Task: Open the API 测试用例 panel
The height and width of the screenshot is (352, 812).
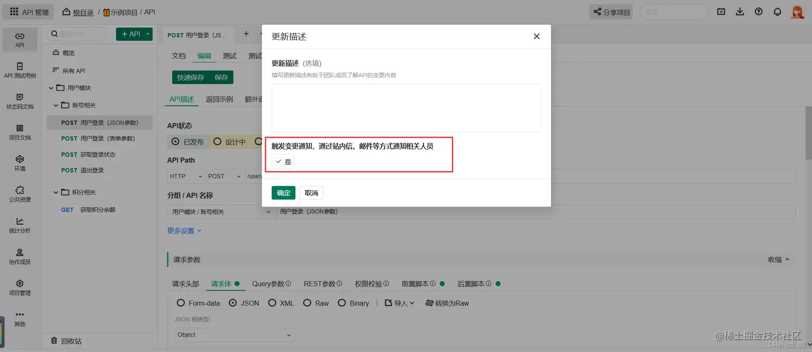Action: click(20, 70)
